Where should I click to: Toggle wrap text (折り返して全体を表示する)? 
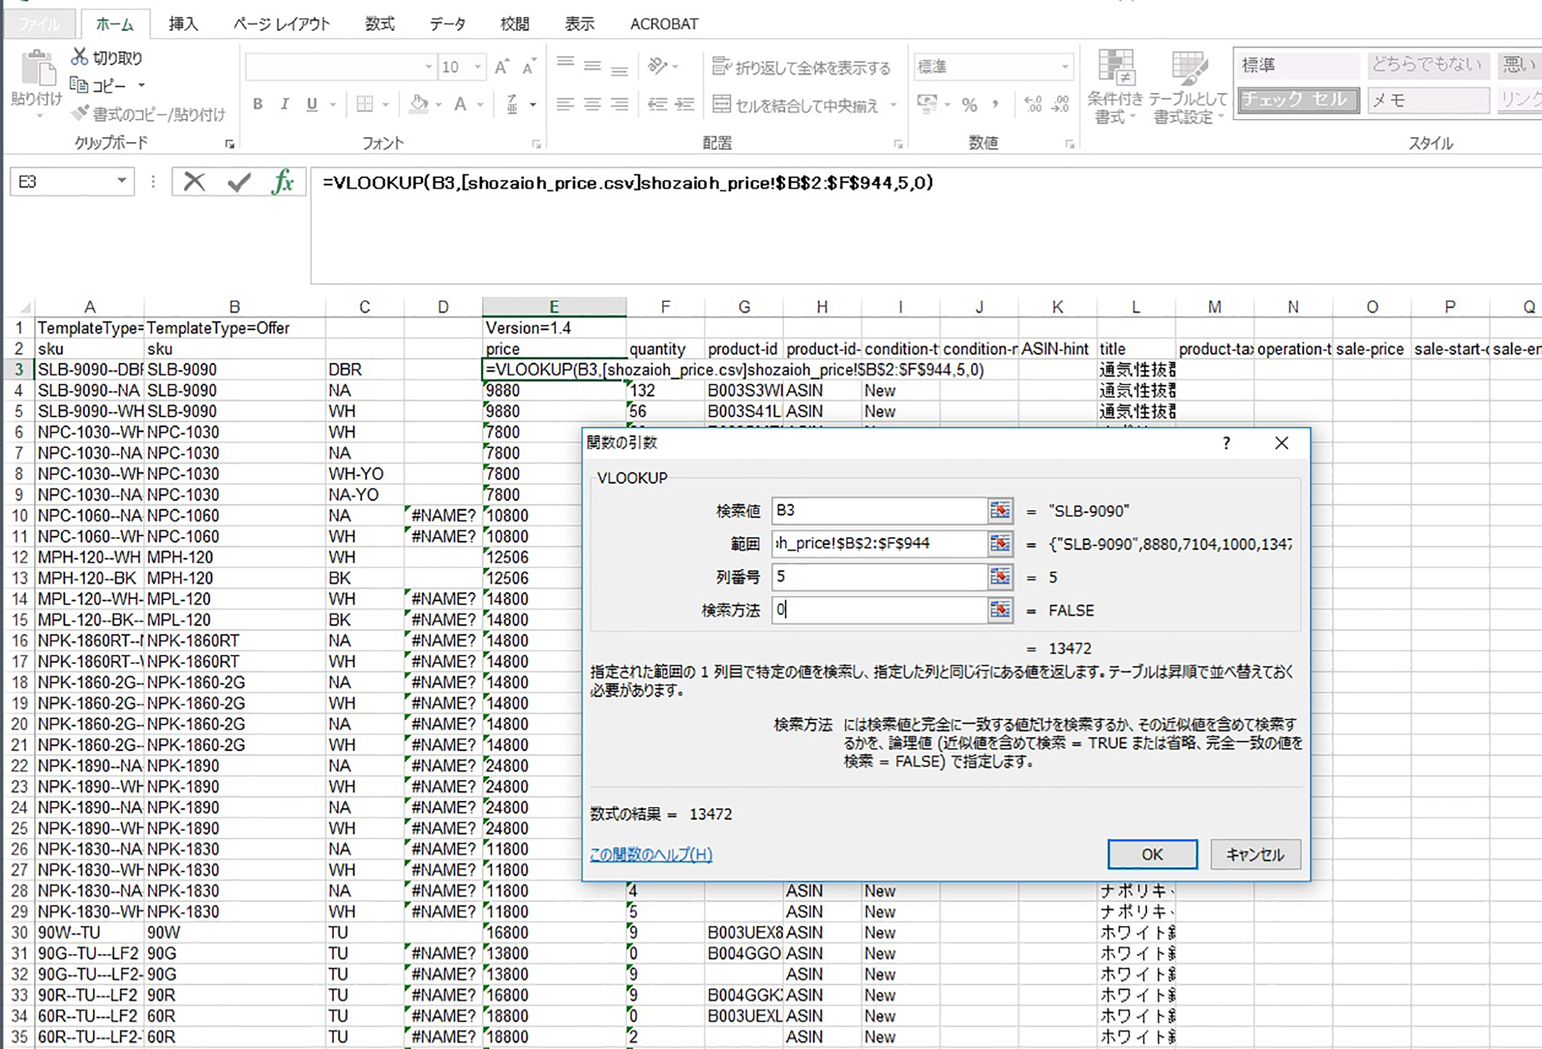802,67
